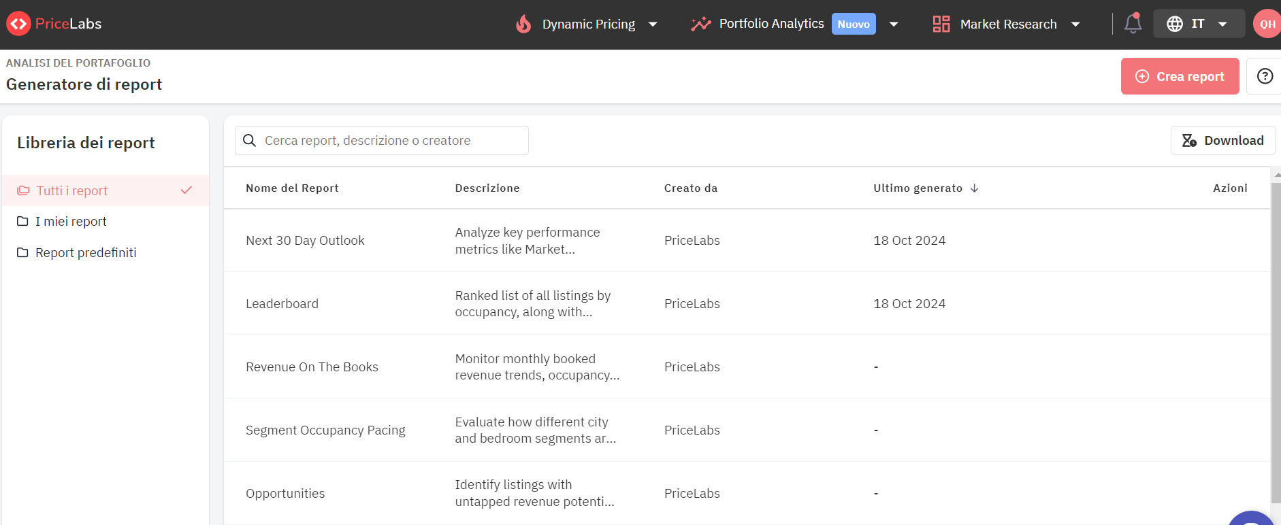Open the Segment Occupancy Pacing report

coord(325,430)
